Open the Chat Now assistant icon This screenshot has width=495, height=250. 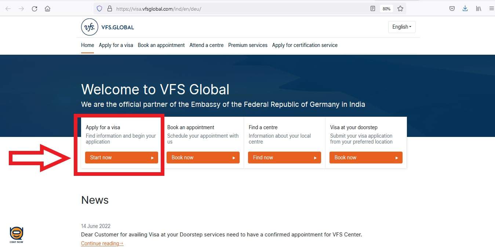point(16,235)
